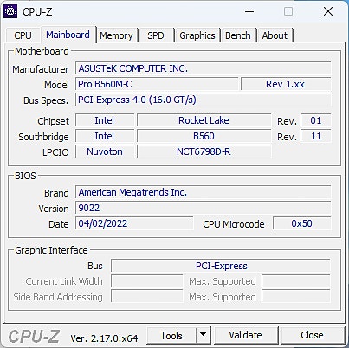The height and width of the screenshot is (348, 349).
Task: Click the Ver. 2.17.0.x64 version text
Action: coord(104,338)
